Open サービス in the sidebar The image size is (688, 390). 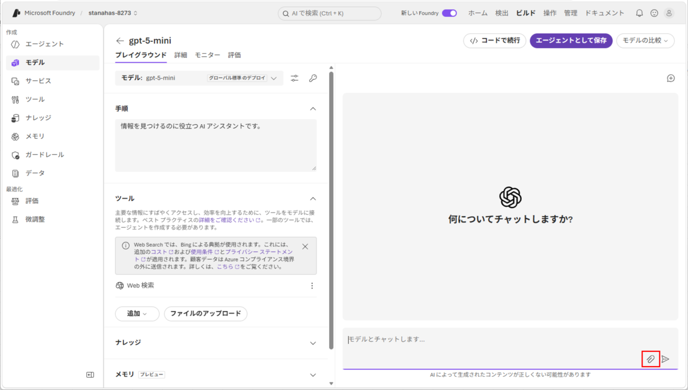point(53,81)
